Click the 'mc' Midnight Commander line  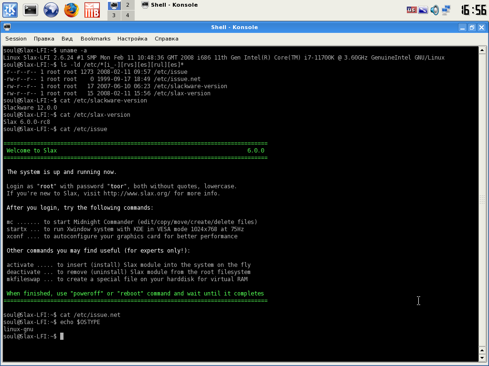click(x=132, y=222)
